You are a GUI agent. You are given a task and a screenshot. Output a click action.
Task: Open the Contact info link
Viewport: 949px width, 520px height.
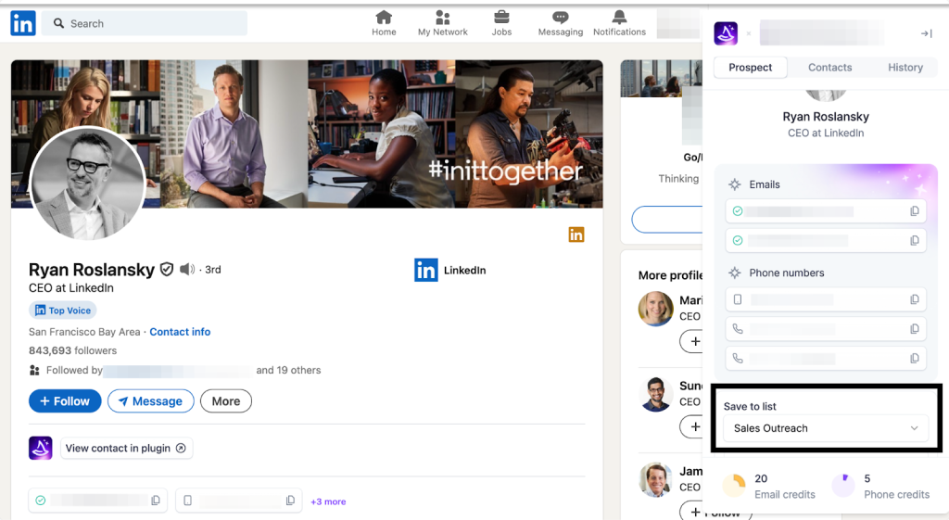(x=180, y=332)
